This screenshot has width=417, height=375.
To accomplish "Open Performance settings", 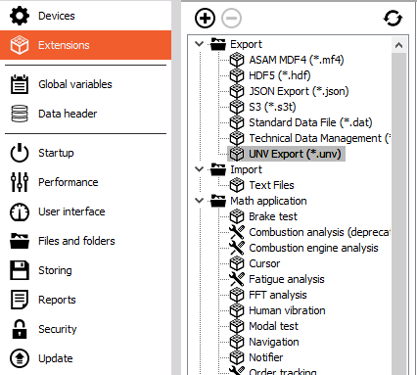I will 85,182.
